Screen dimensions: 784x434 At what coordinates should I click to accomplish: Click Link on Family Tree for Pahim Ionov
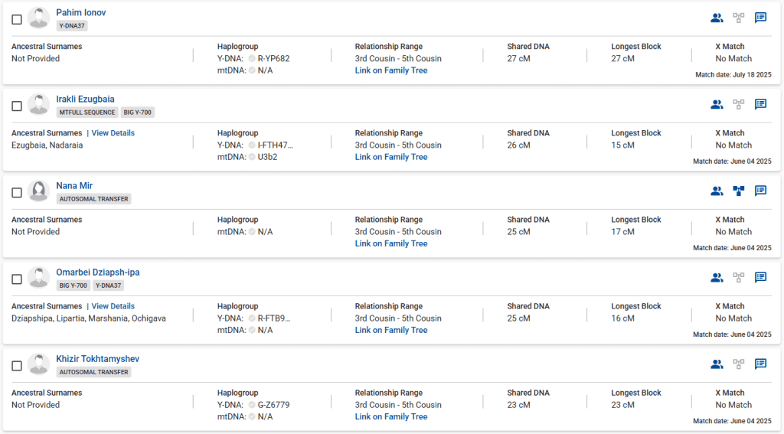(x=391, y=70)
